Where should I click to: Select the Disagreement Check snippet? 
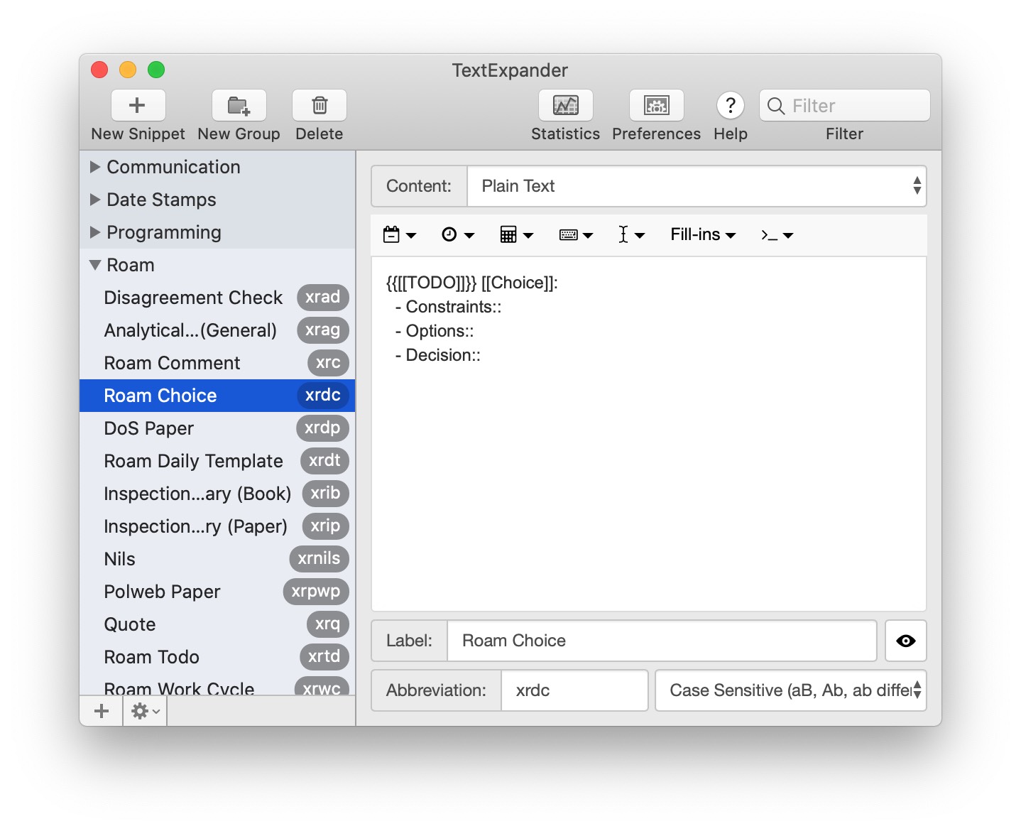217,298
